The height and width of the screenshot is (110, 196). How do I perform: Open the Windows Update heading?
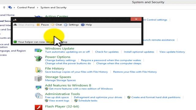[x=60, y=48]
